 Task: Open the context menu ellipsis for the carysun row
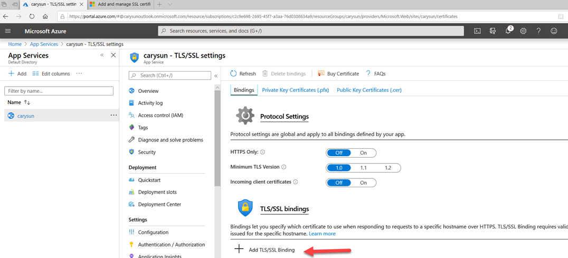113,115
